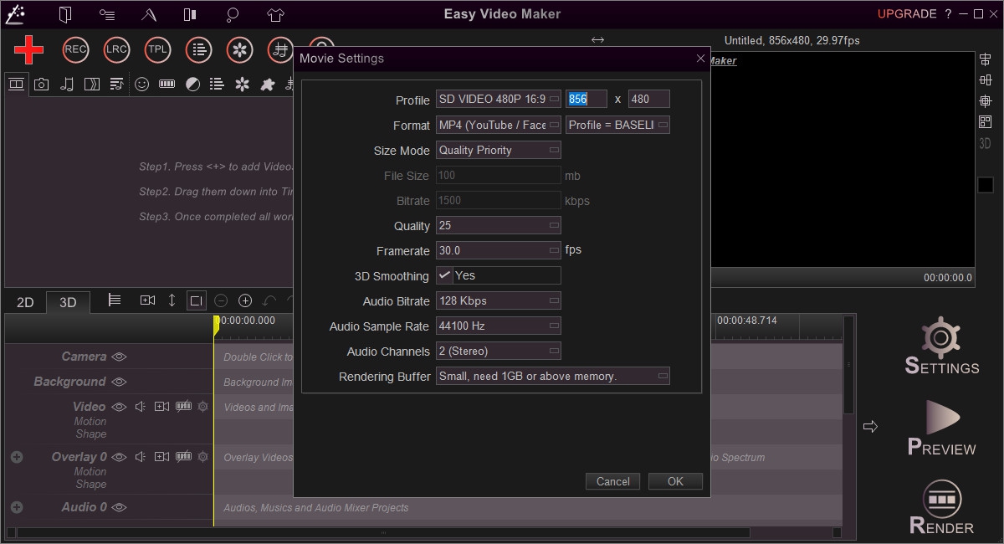
Task: Open the Audio Channels dropdown
Action: point(499,351)
